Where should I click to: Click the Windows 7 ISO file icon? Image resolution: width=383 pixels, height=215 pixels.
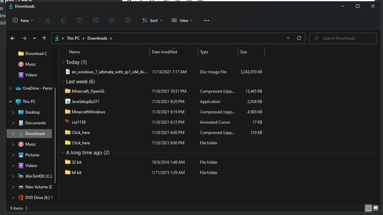click(68, 72)
